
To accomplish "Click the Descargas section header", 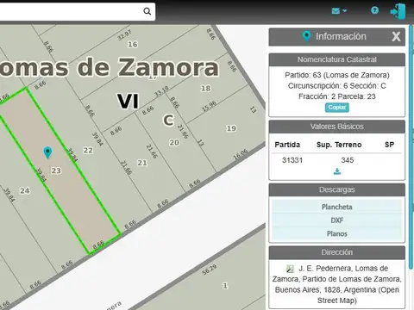I will pos(337,189).
